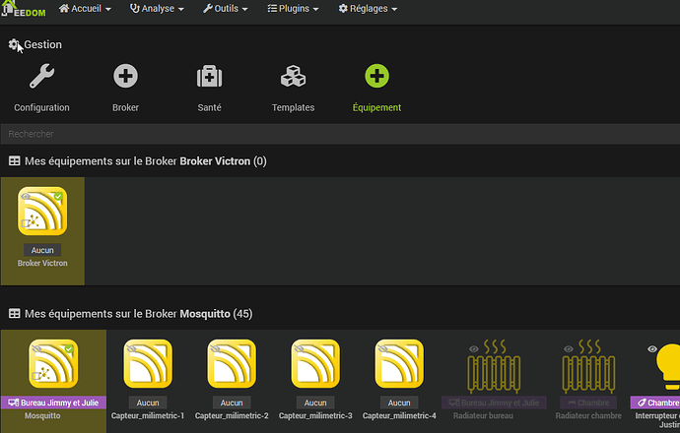The image size is (680, 433).
Task: Click Bureau Jimmy et Julie tag on Mosquitto
Action: 53,402
